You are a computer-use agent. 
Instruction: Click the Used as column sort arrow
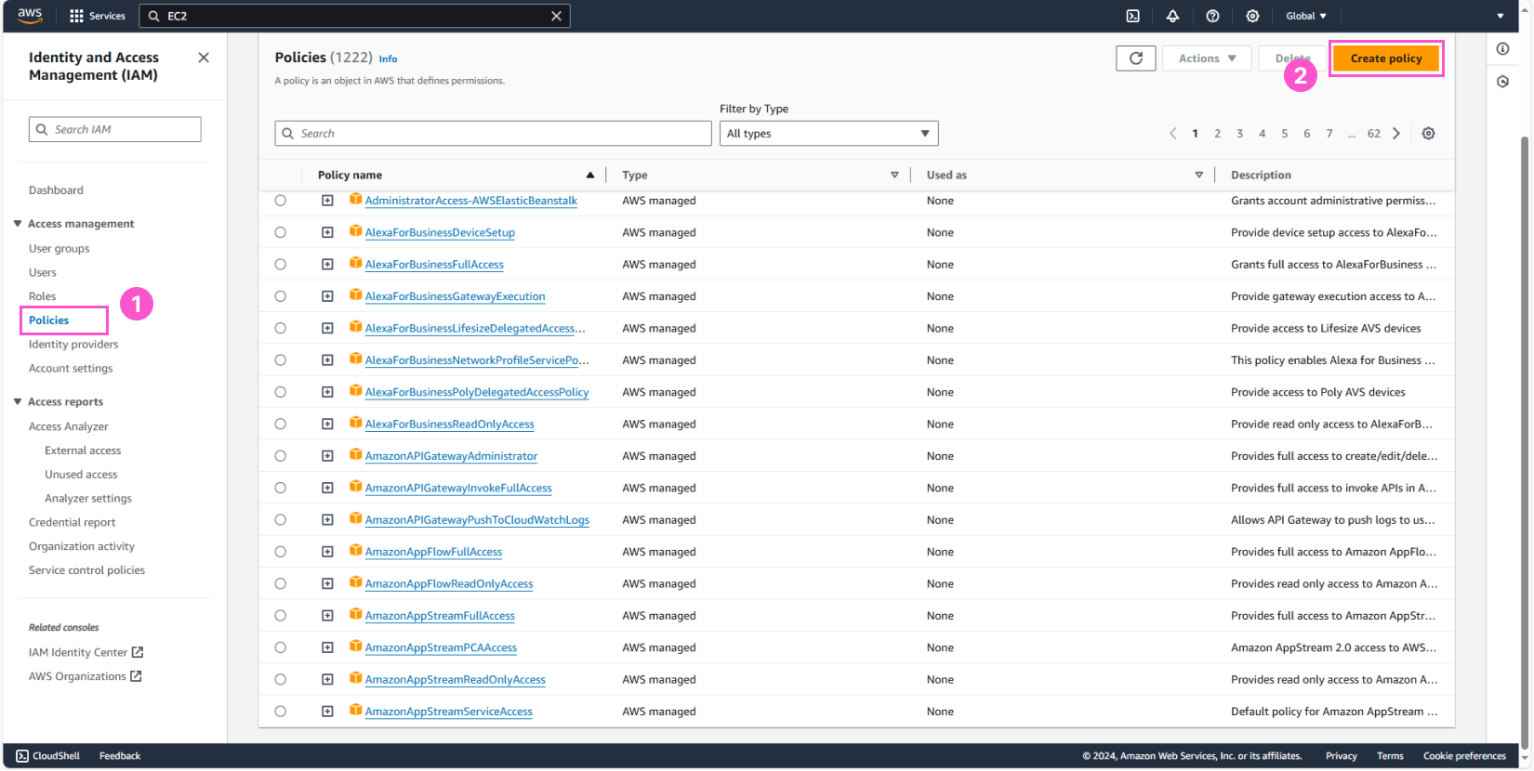coord(1198,175)
